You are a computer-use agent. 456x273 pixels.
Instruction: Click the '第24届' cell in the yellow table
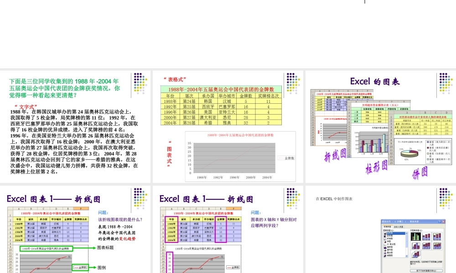coord(189,101)
